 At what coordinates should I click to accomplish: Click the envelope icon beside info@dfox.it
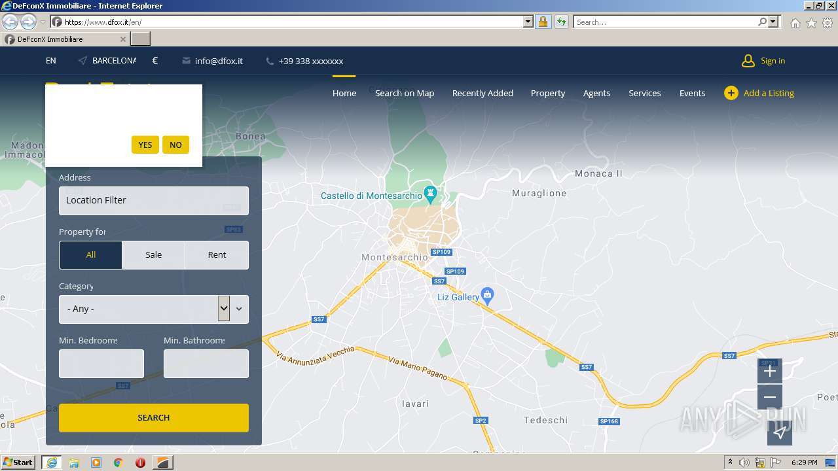(x=187, y=61)
